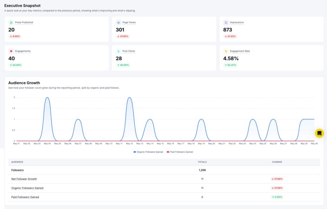Click the blue Organic legend color swatch
The width and height of the screenshot is (327, 209).
(135, 152)
